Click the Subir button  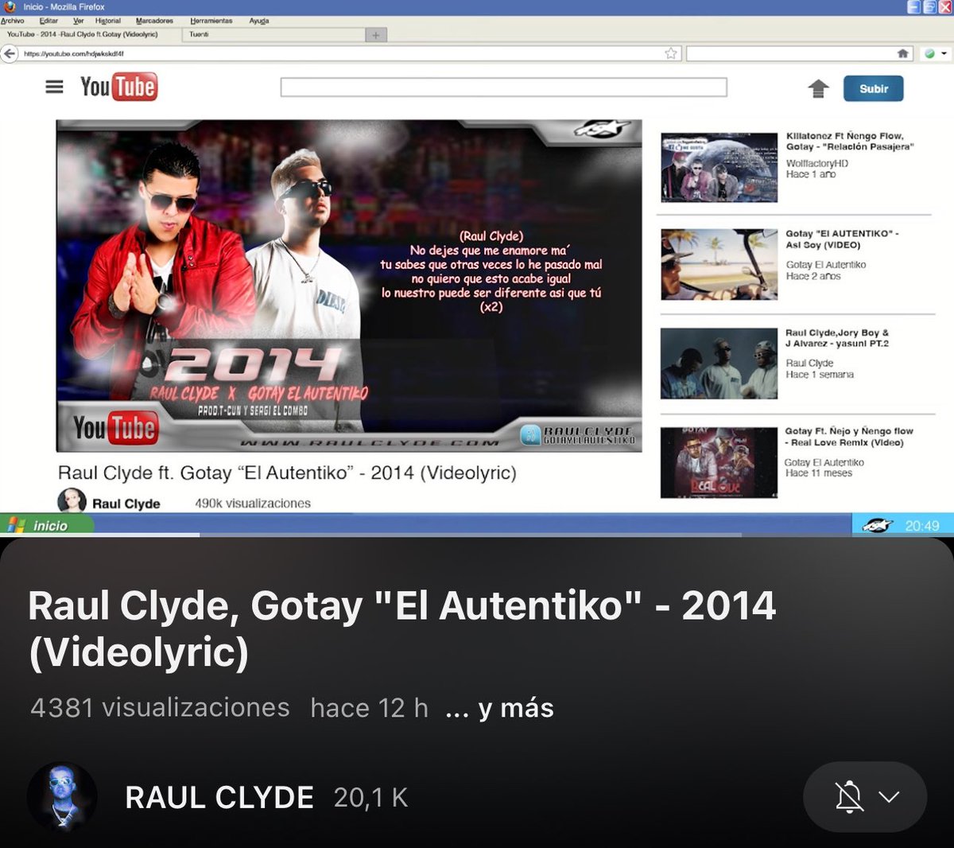tap(873, 88)
